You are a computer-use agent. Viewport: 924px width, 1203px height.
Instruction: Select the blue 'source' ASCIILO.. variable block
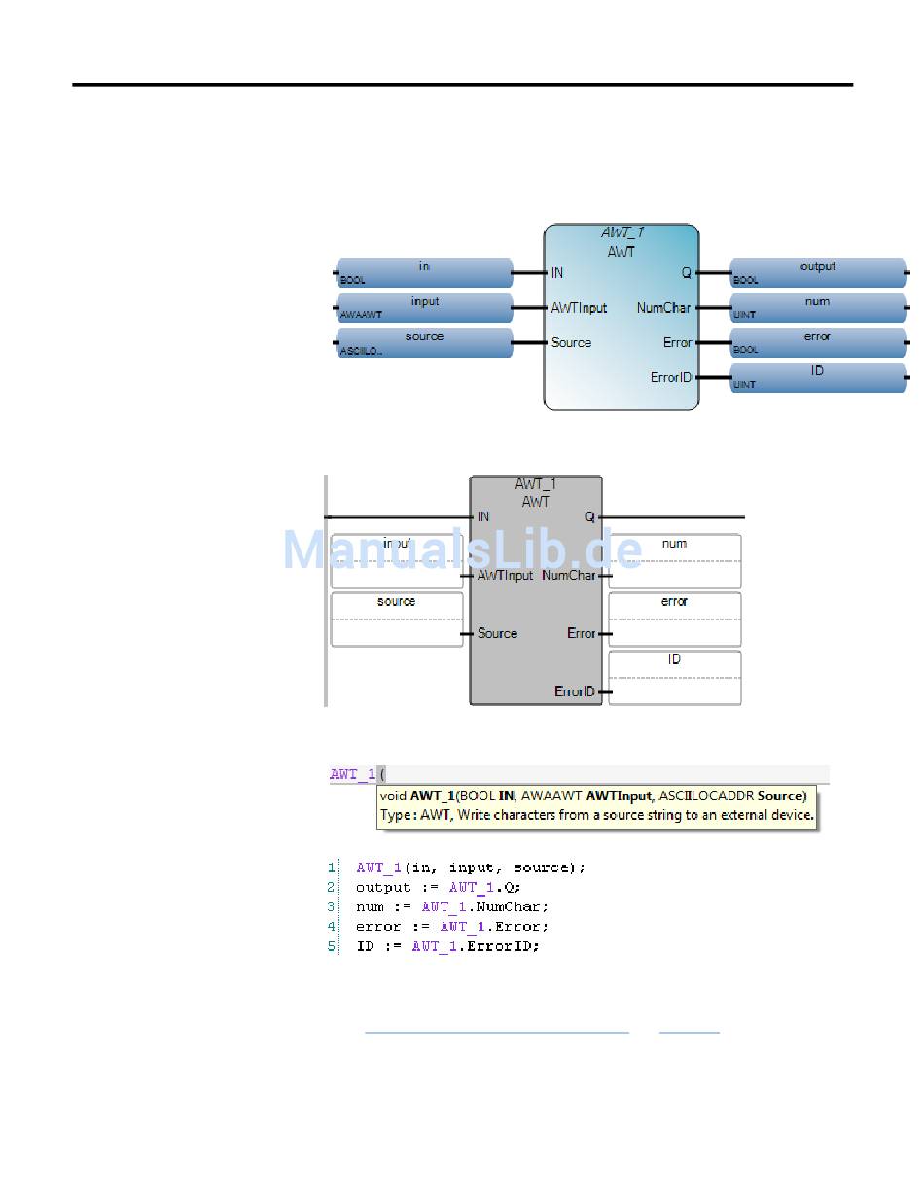coord(425,343)
